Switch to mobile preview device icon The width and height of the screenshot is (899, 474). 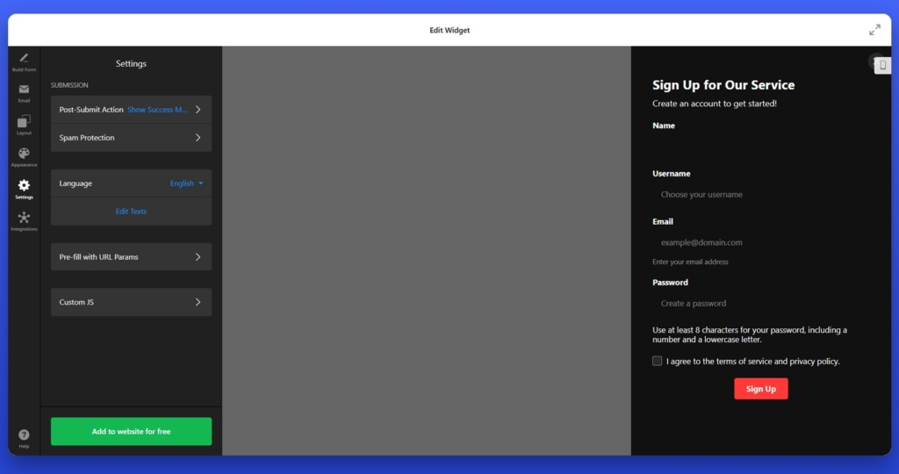883,65
